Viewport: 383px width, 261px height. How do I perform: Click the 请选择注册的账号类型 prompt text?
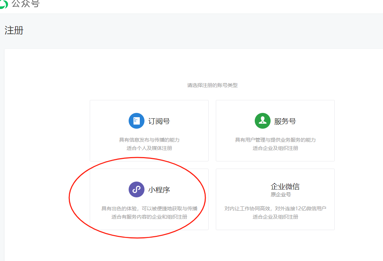point(212,86)
